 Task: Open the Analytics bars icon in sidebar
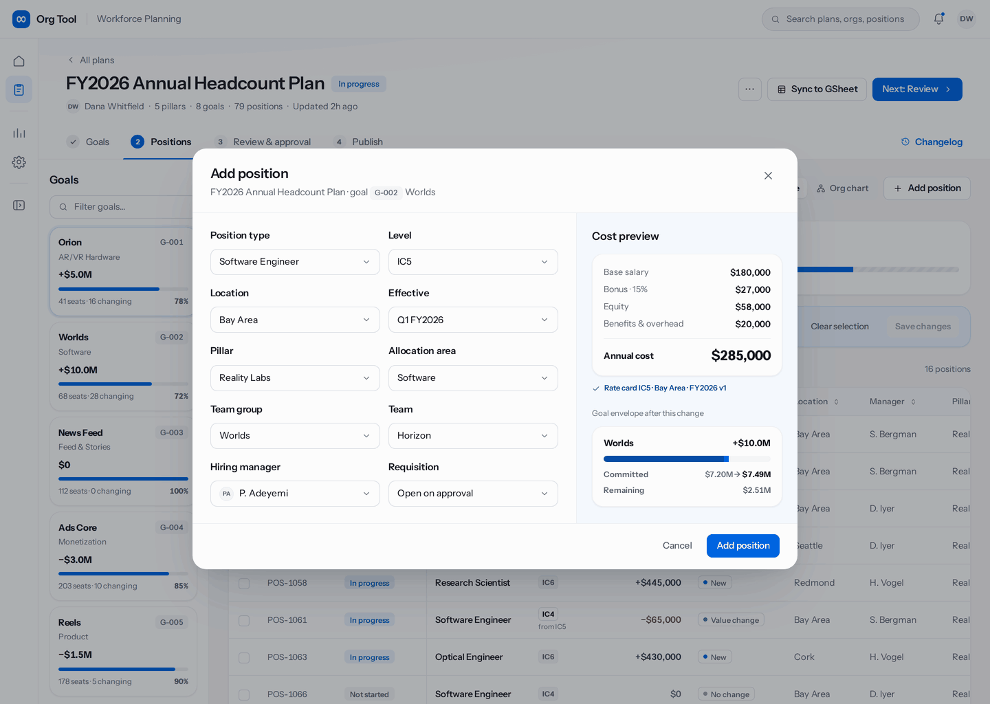click(x=19, y=133)
